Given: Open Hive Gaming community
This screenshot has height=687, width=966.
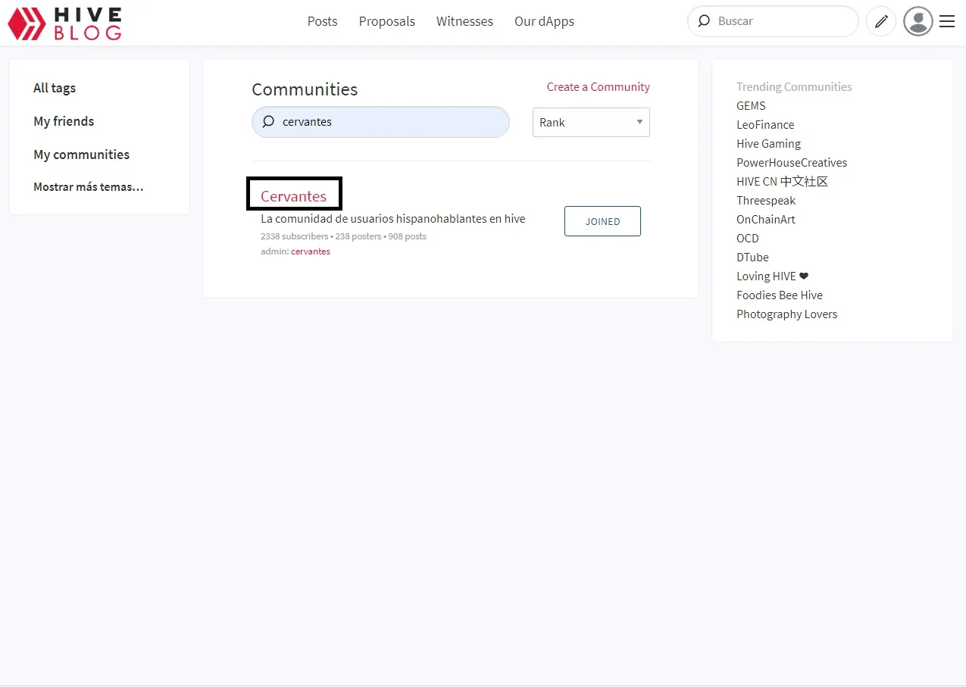Looking at the screenshot, I should pyautogui.click(x=768, y=144).
